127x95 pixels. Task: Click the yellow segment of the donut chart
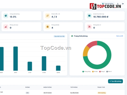(x=86, y=51)
